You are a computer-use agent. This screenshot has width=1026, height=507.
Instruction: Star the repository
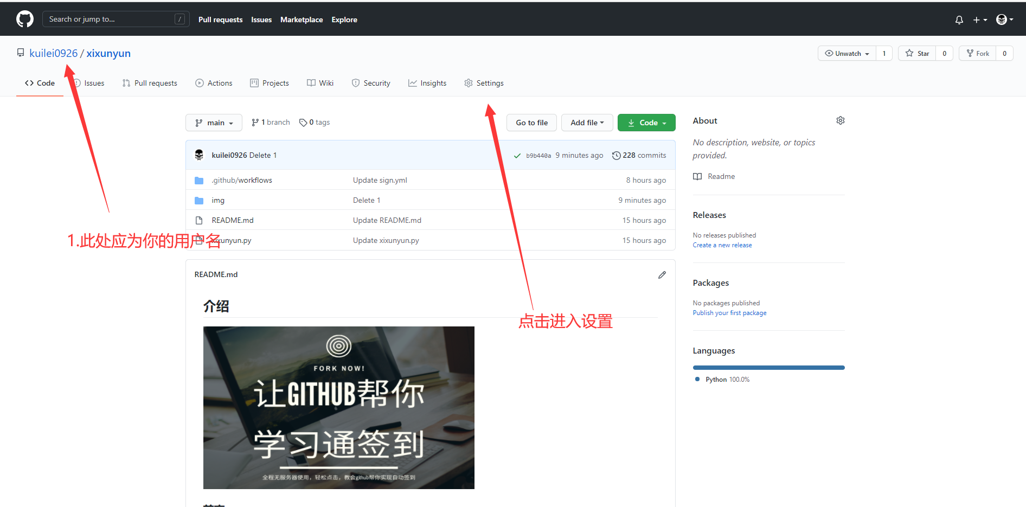[x=917, y=53]
